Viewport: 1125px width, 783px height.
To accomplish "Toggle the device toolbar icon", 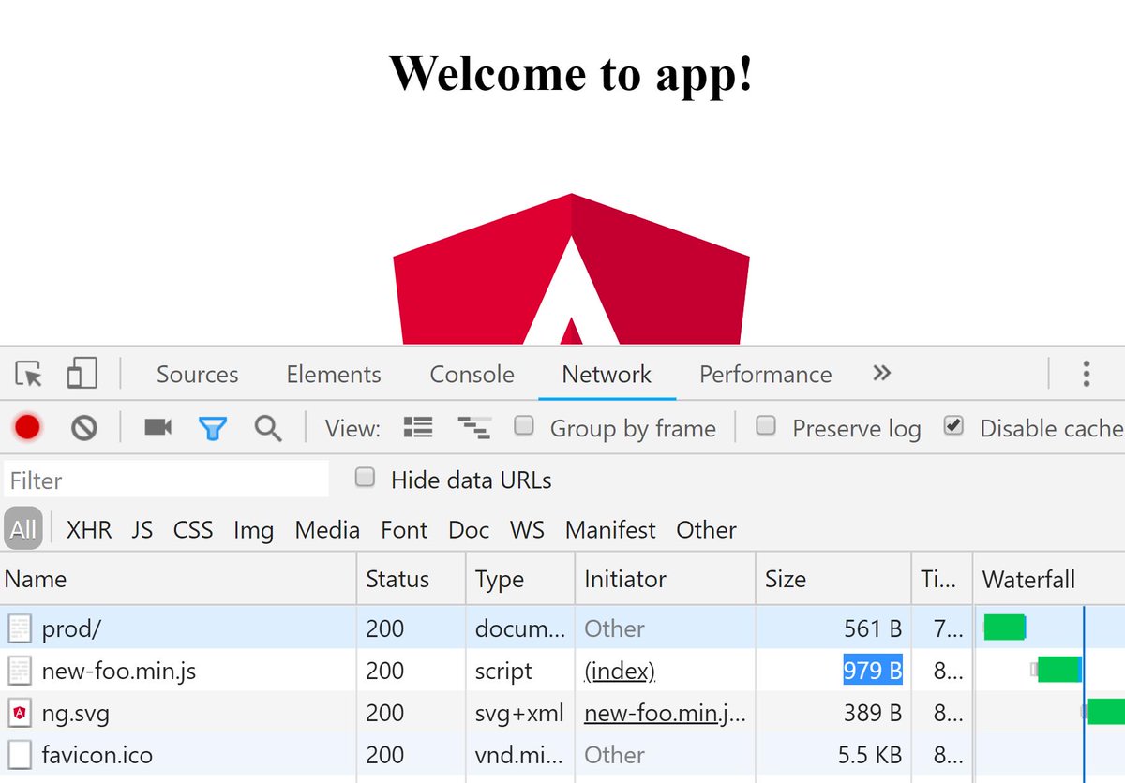I will (x=82, y=374).
